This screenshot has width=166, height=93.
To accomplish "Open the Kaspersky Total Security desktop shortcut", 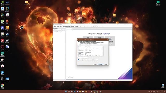I will [x=2, y=54].
